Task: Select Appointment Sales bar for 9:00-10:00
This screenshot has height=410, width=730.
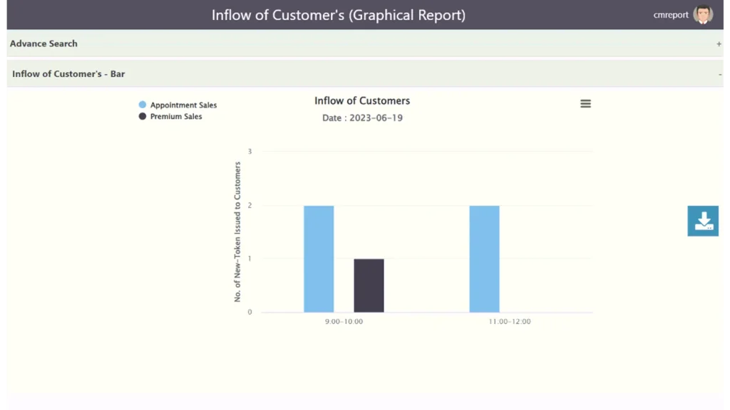Action: [319, 259]
